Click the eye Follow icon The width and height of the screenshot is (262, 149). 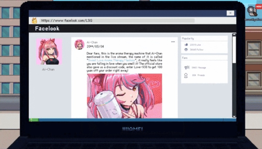pyautogui.click(x=186, y=49)
